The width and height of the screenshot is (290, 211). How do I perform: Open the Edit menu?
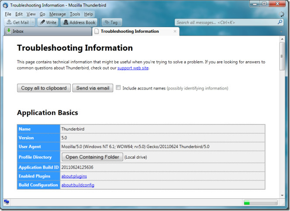tap(19, 14)
